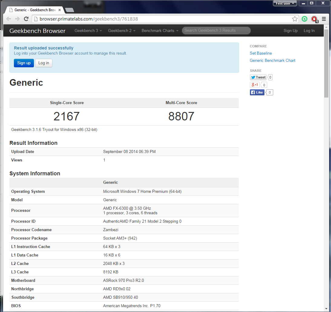Image resolution: width=331 pixels, height=312 pixels.
Task: Select the single-core score 2167
Action: tap(67, 116)
